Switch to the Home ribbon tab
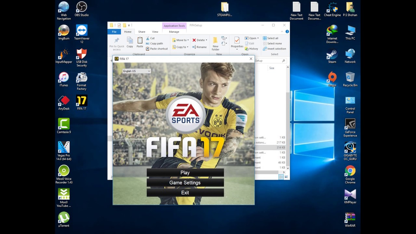Viewport: 416px width, 234px height. (x=128, y=32)
